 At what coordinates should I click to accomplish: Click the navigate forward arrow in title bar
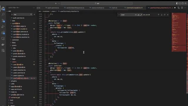pos(59,3)
